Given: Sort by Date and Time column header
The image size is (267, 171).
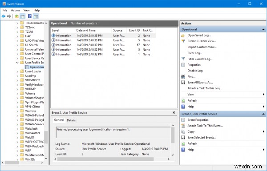Looking at the screenshot, I should [93, 30].
